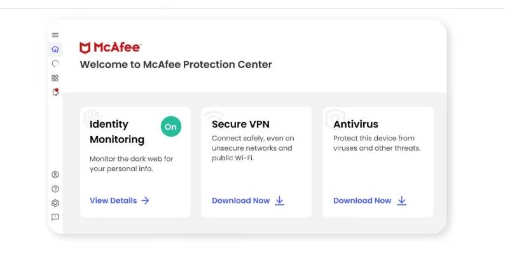Open the circular scan icon in sidebar

pyautogui.click(x=55, y=64)
